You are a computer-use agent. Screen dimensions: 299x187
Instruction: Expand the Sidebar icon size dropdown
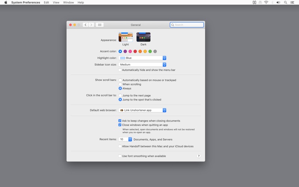142,65
